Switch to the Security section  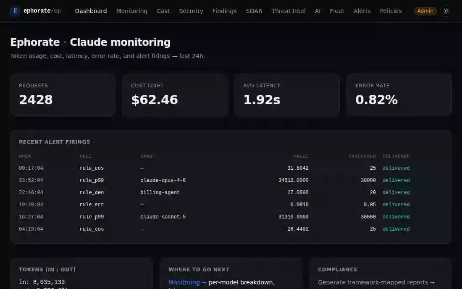[x=191, y=11]
